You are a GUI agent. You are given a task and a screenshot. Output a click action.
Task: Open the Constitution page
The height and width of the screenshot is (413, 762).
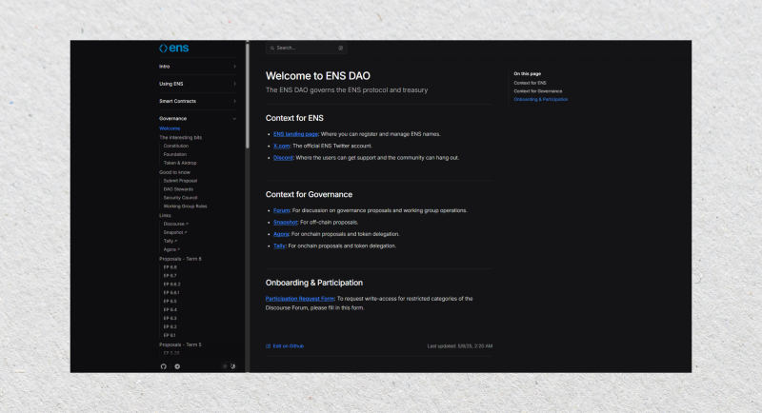click(176, 147)
